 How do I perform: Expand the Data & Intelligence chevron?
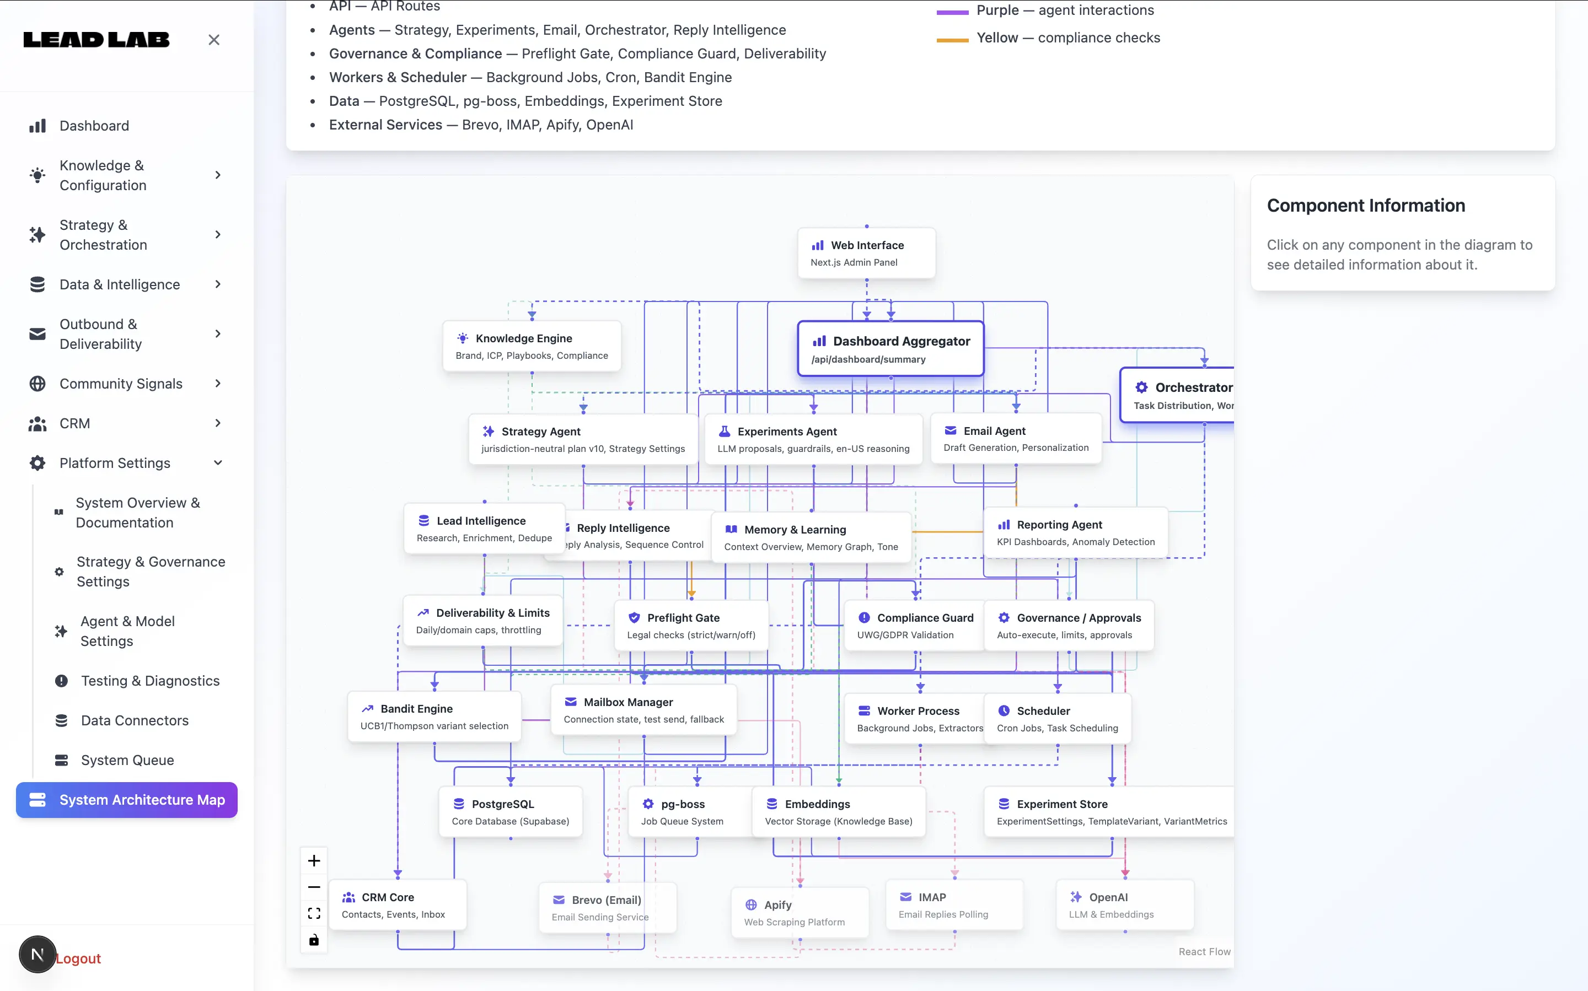[x=218, y=284]
